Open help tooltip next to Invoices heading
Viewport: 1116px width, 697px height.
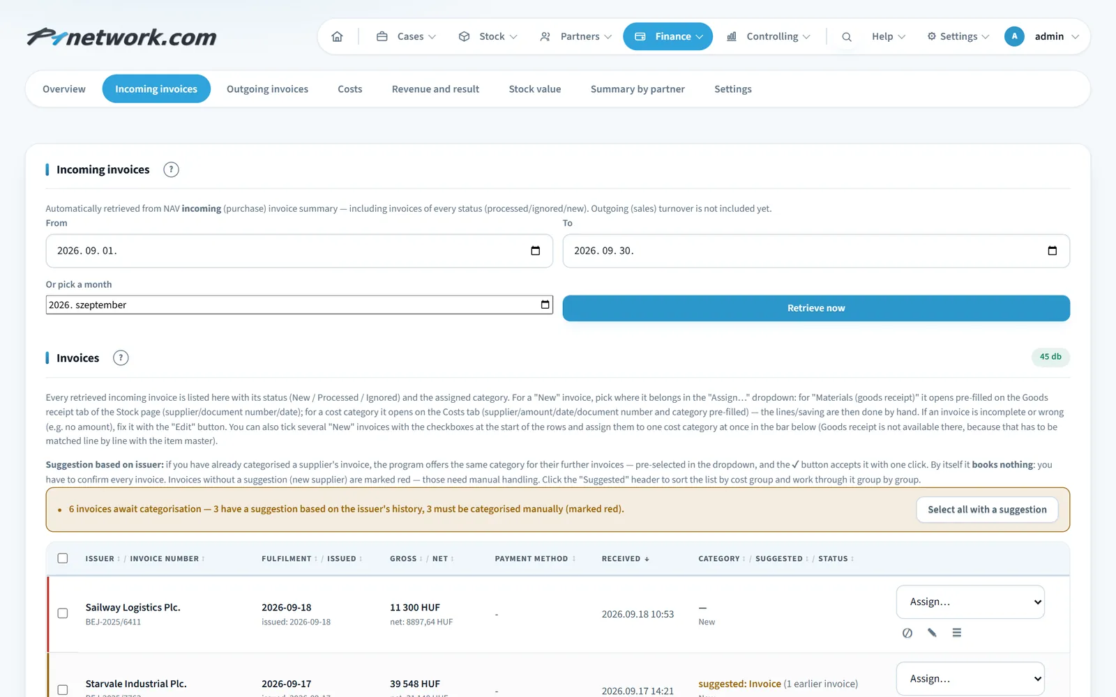point(121,358)
